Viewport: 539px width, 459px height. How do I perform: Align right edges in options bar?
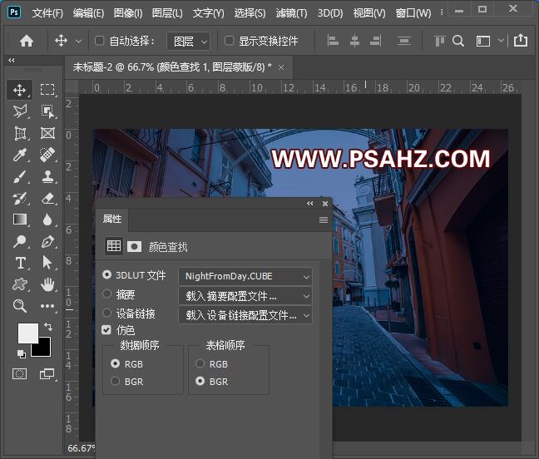click(376, 41)
